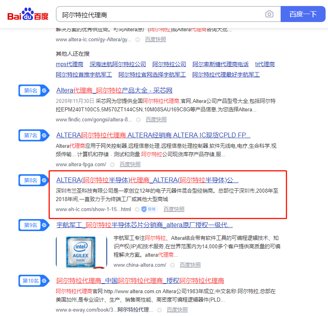Expand dropdown arrow beside www.findic.com URL
This screenshot has height=316, width=328.
(x=138, y=119)
